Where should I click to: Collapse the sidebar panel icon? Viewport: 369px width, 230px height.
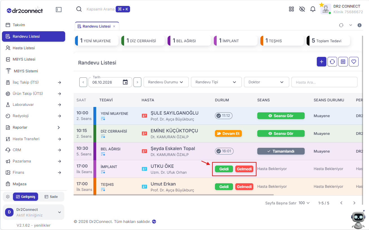coord(59,10)
